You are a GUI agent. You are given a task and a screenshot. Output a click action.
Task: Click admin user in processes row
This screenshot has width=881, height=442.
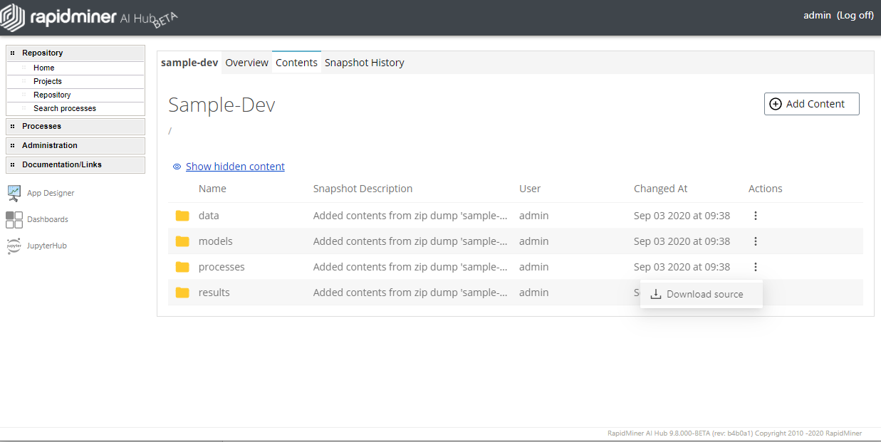pyautogui.click(x=533, y=267)
